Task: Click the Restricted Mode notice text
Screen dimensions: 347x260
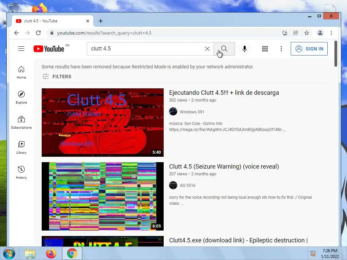Action: pos(148,67)
